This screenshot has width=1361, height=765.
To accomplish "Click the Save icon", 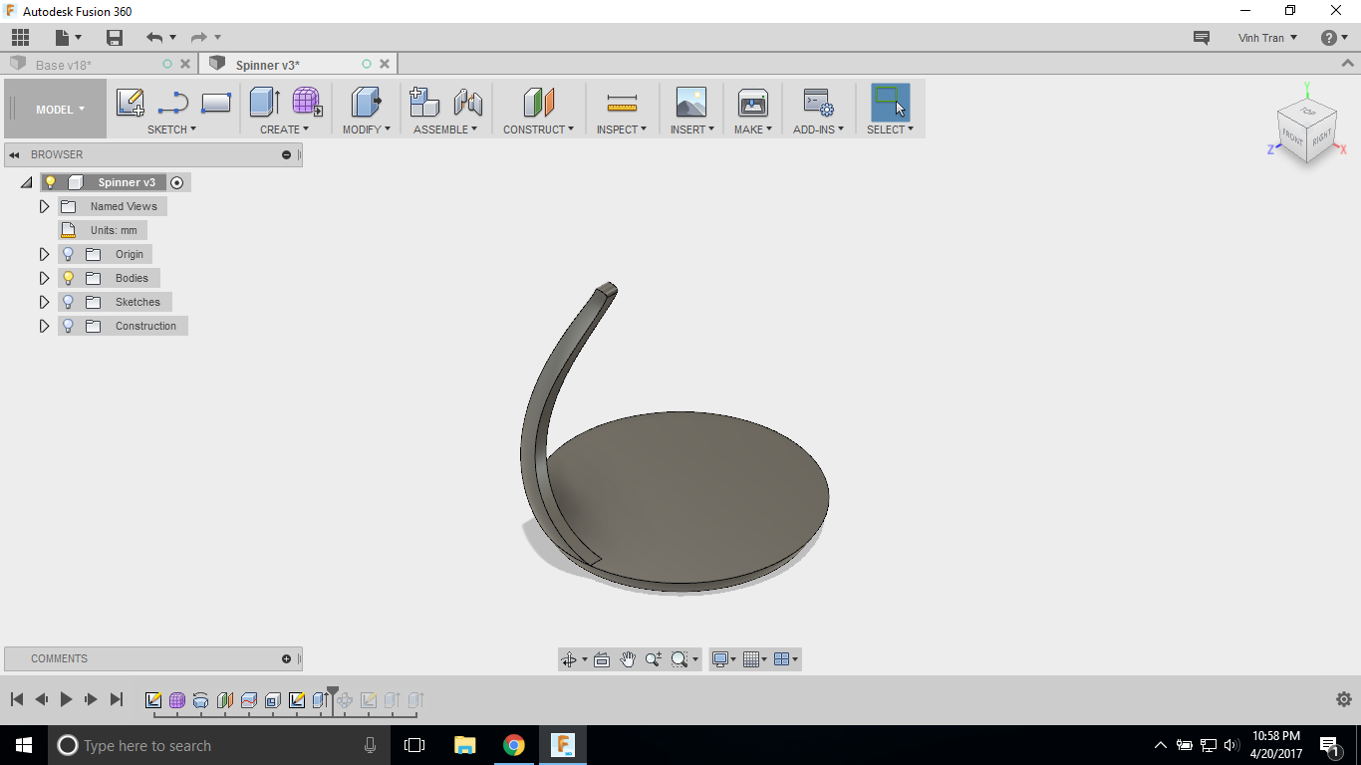I will pyautogui.click(x=115, y=38).
